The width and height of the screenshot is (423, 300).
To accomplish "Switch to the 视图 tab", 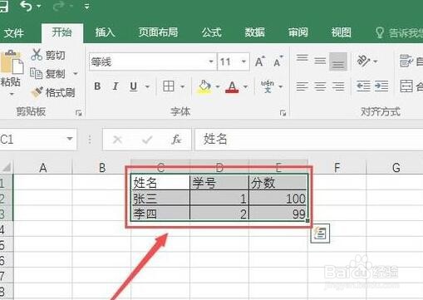I will pyautogui.click(x=341, y=32).
